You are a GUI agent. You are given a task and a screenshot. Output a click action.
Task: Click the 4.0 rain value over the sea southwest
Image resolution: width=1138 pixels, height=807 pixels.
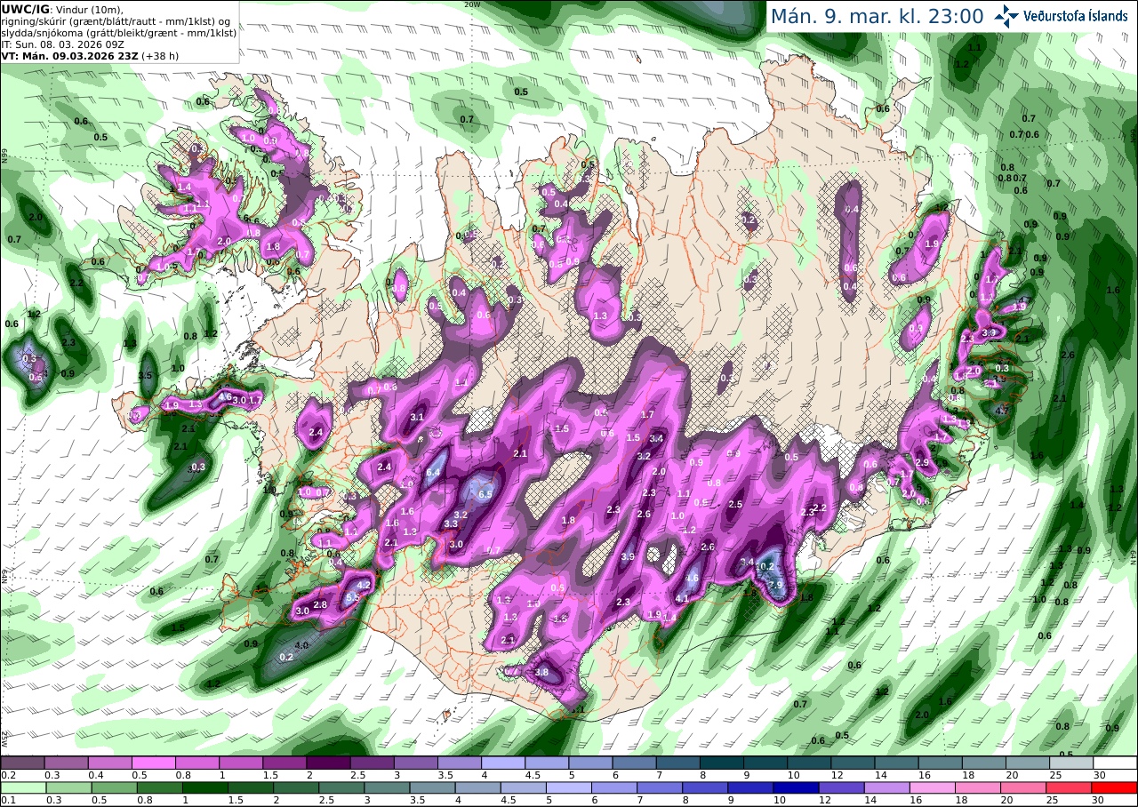click(x=301, y=645)
